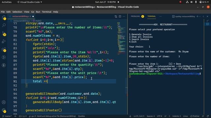Click the master branch indicator in the status bar
The height and width of the screenshot is (118, 211).
click(7, 116)
